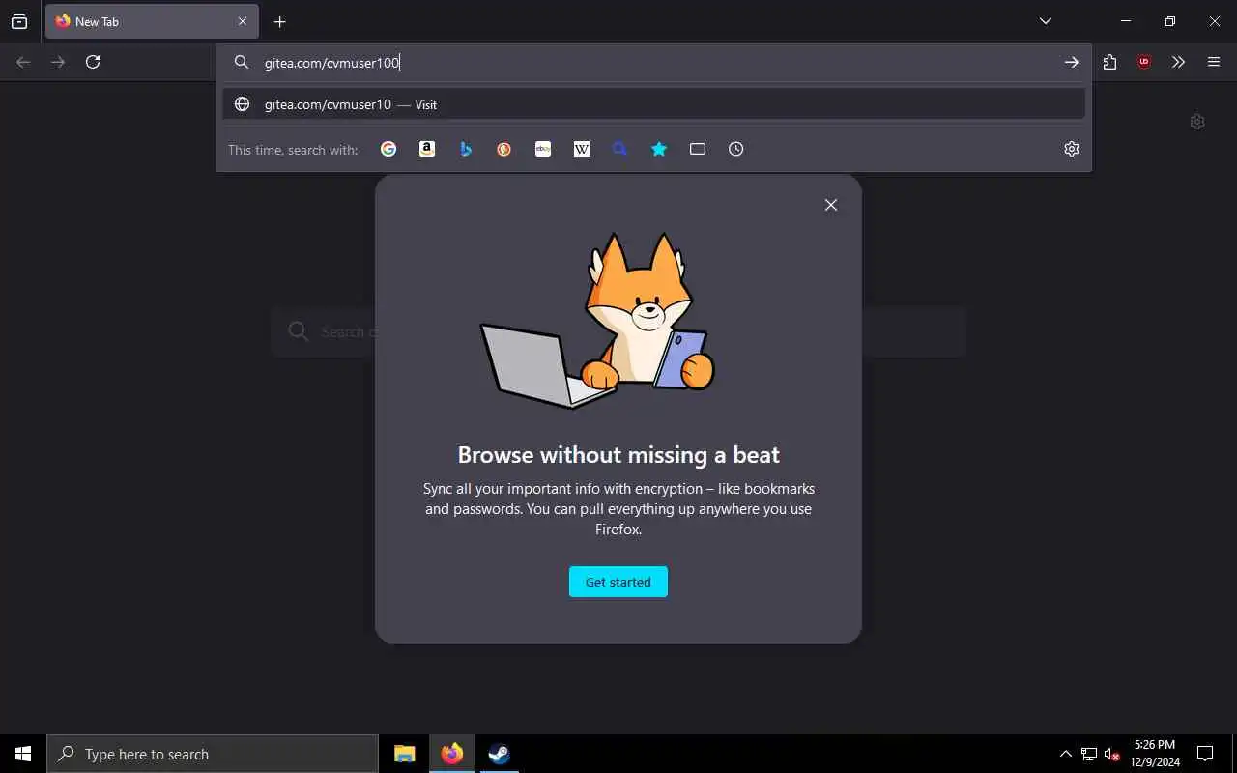Open uBlock Origin toolbar icon
Viewport: 1237px width, 773px height.
(1144, 62)
